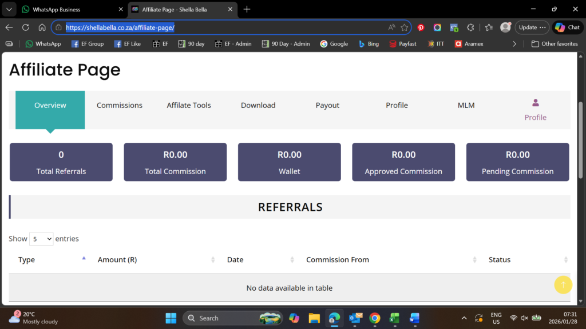Switch to the Commissions tab
The height and width of the screenshot is (329, 586).
click(x=120, y=105)
